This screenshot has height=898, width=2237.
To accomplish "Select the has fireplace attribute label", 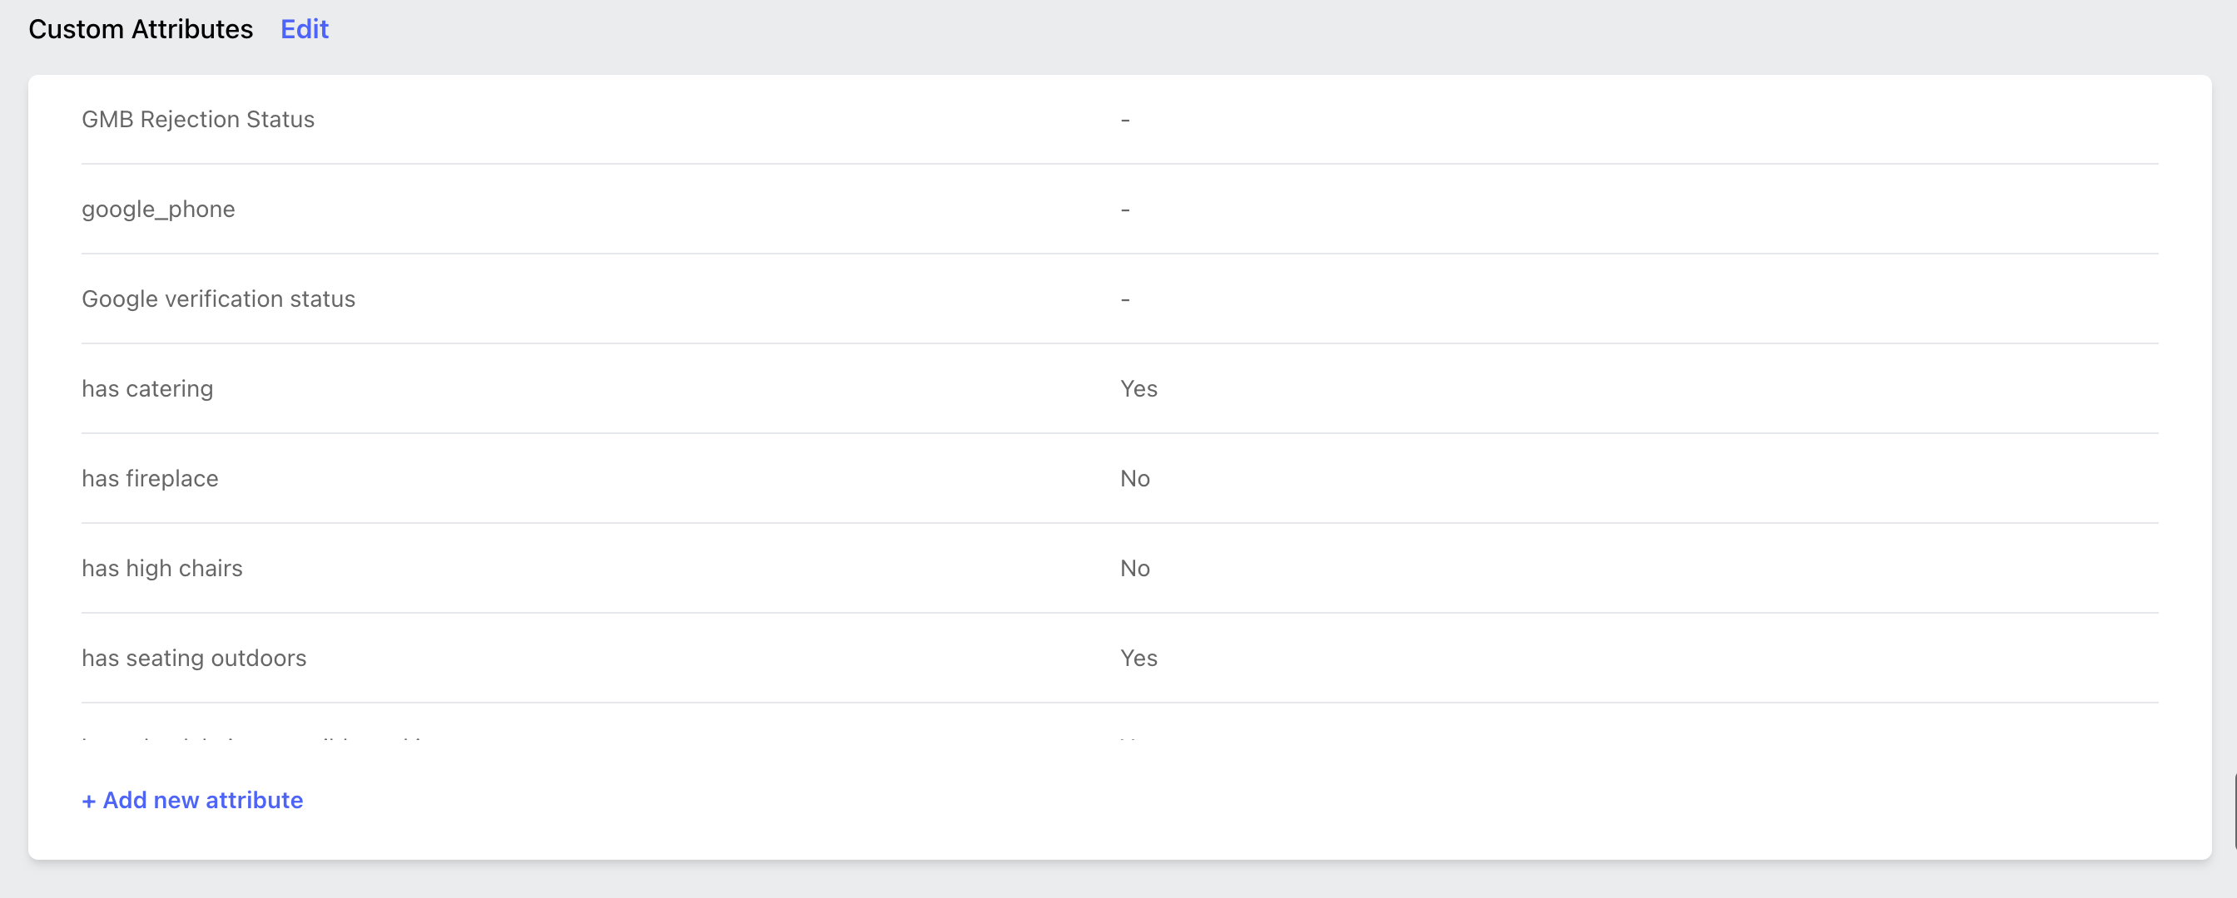I will point(149,478).
